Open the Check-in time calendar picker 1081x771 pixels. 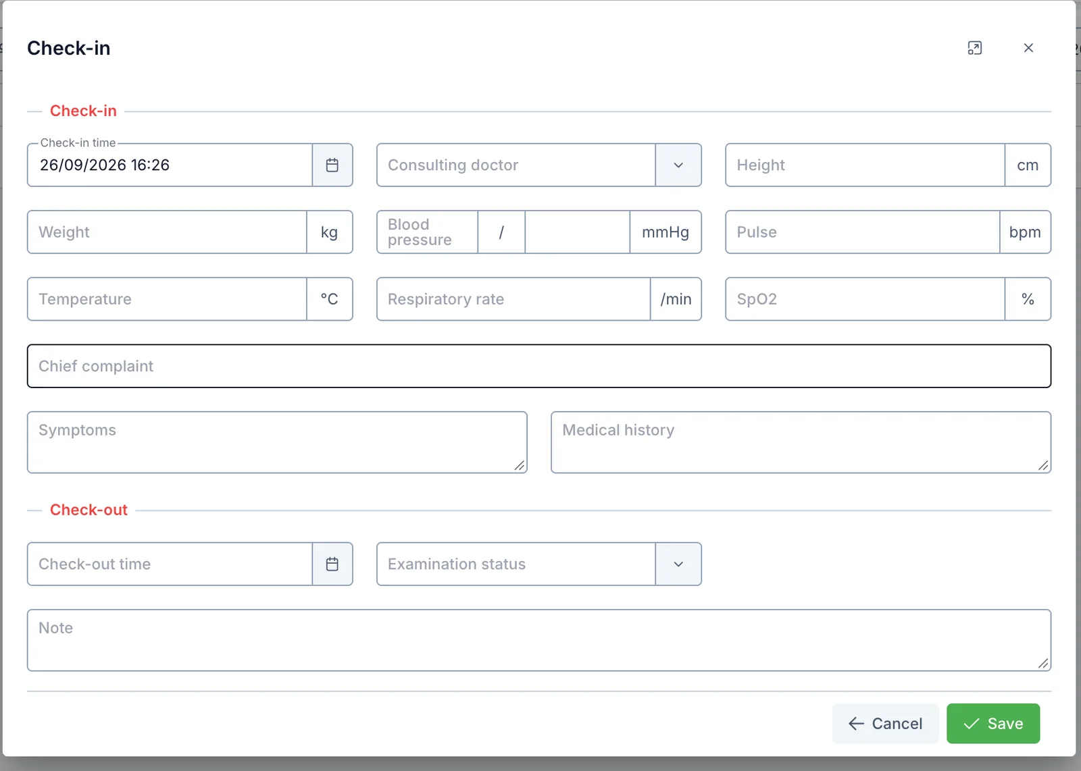332,165
